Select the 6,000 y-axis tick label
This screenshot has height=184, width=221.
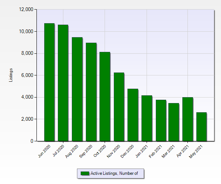tap(27, 75)
